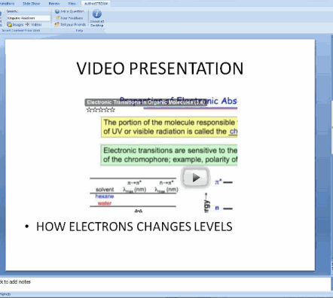Open the Animations ribbon tab
Screen dimensions: 333x298
coord(7,4)
